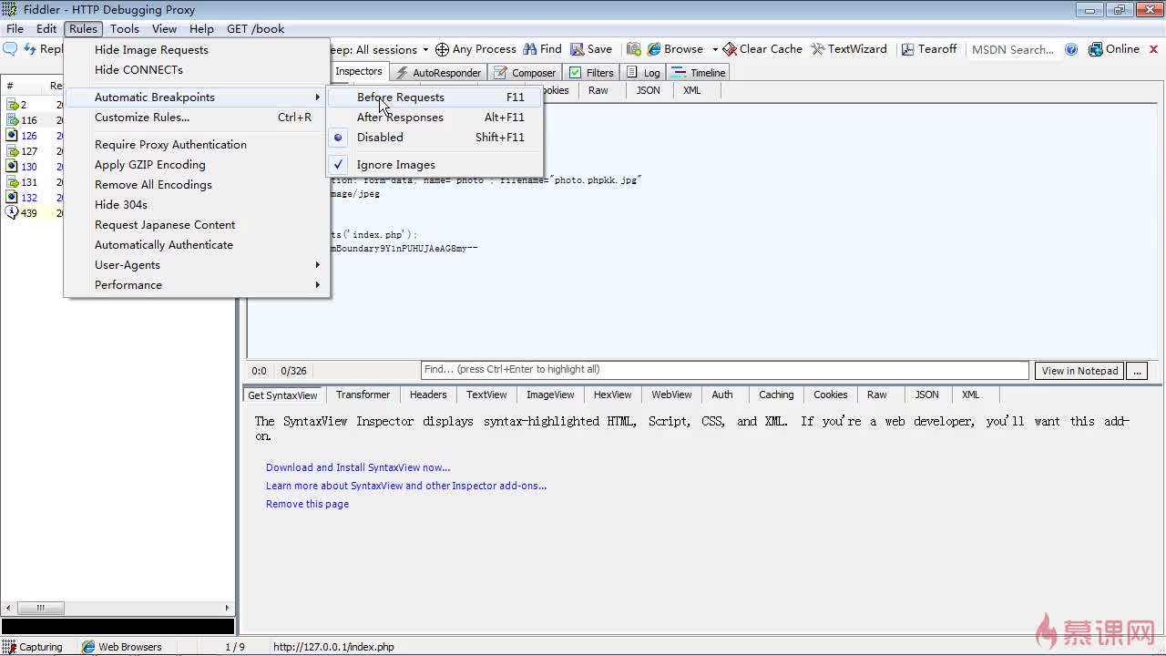Switch to Inspectors tab
1166x656 pixels.
pos(358,71)
